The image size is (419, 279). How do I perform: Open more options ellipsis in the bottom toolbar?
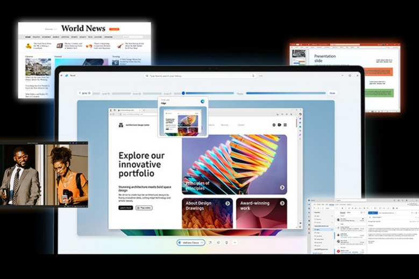pos(235,243)
